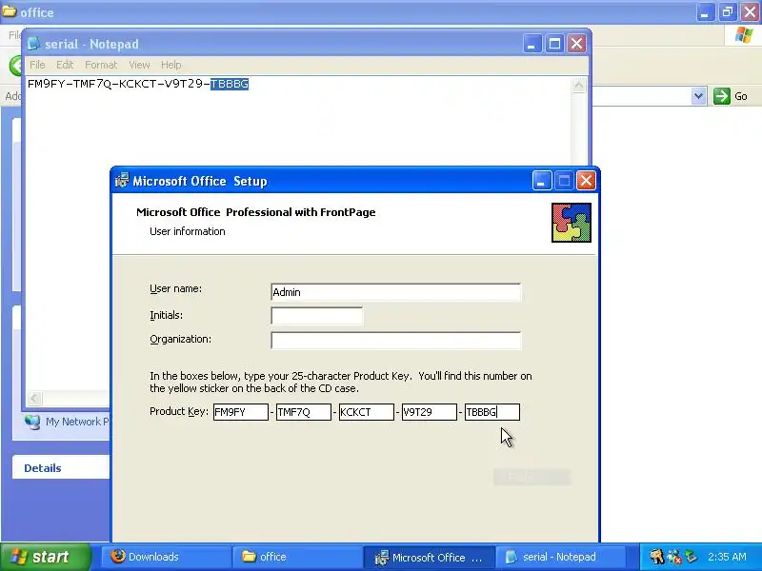Close the serial Notepad window
Viewport: 762px width, 571px height.
tap(577, 44)
